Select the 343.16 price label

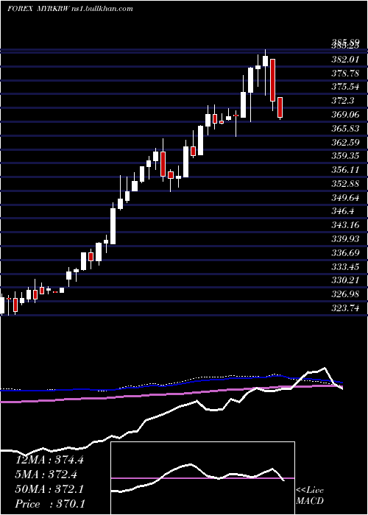344,225
